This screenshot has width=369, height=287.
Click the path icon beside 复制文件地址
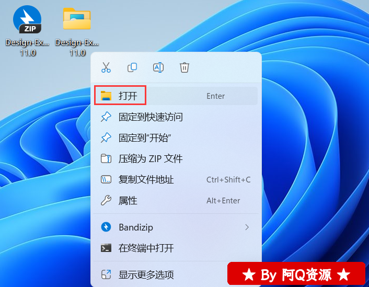pos(106,180)
